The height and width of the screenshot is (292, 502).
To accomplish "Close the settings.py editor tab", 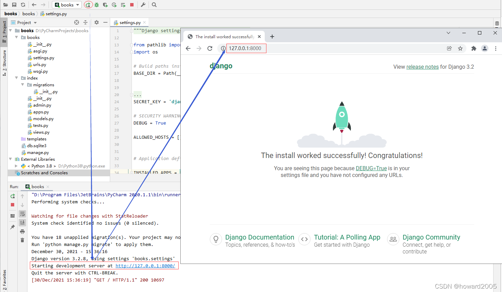I will [144, 22].
